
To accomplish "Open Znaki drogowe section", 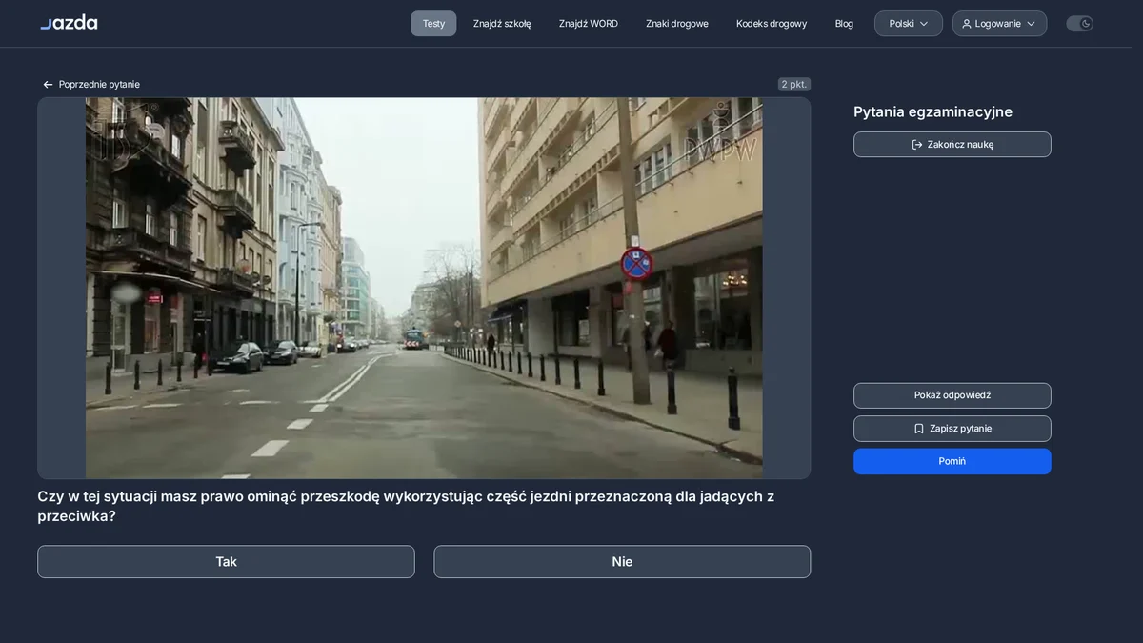I will pos(677,24).
